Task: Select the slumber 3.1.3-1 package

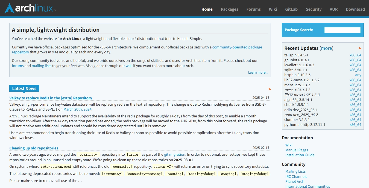Action: pyautogui.click(x=297, y=120)
